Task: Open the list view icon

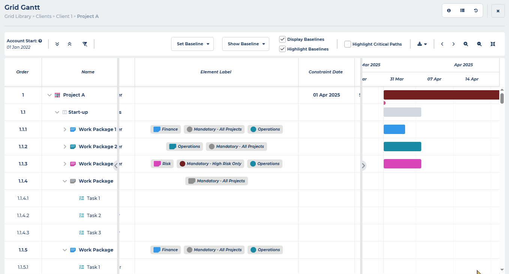Action: 462,11
